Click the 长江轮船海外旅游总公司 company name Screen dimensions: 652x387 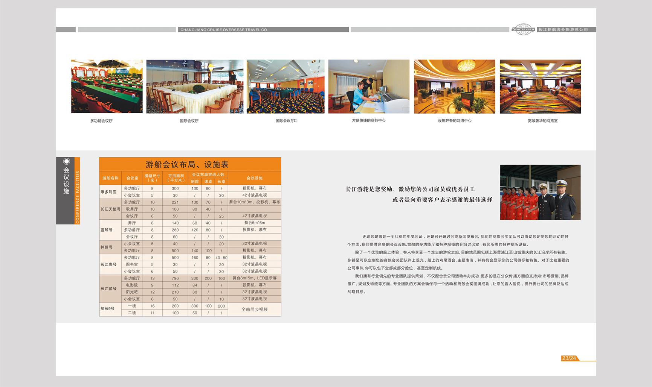(563, 29)
